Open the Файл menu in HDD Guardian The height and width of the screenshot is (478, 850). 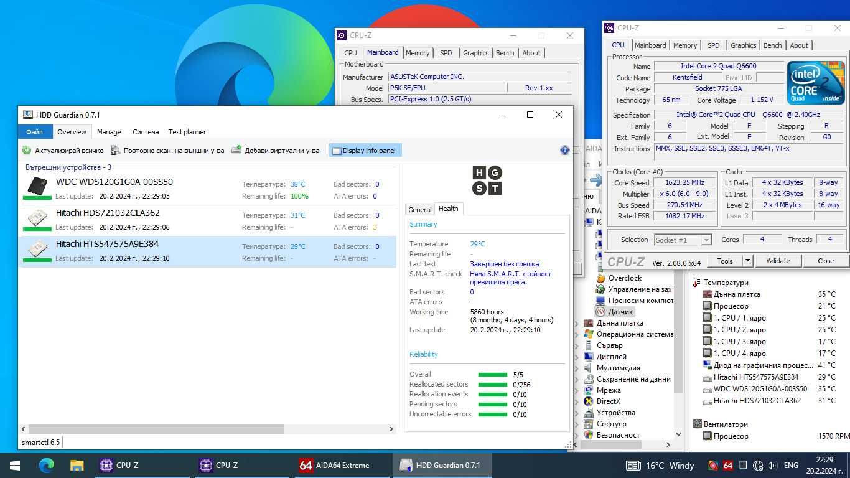pos(34,132)
